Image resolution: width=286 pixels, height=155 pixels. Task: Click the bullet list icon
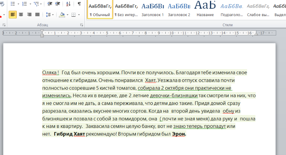tap(13, 4)
